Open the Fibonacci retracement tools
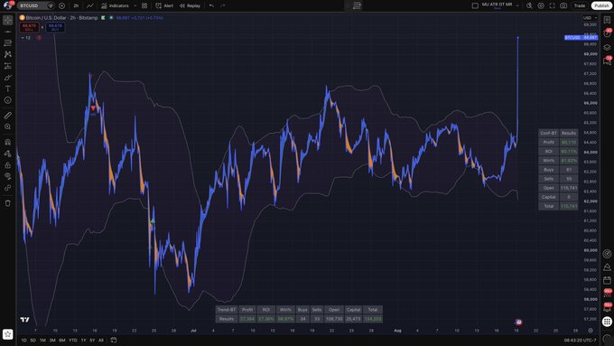Screen dimensions: 614x346 click(8, 42)
